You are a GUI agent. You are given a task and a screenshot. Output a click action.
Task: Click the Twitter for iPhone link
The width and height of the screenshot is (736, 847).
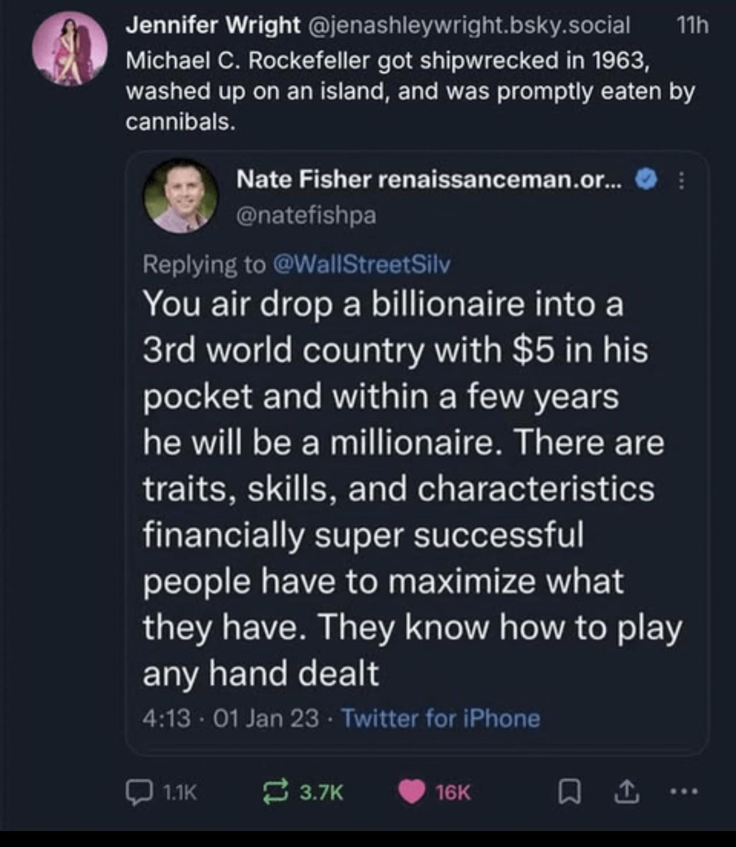(x=440, y=718)
